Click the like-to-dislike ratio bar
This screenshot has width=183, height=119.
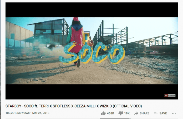(115, 118)
